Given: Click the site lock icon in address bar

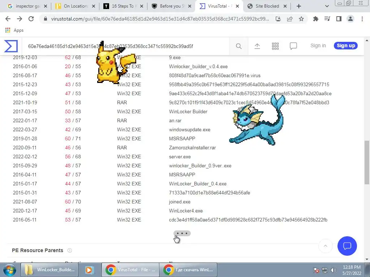Looking at the screenshot, I should (x=46, y=19).
